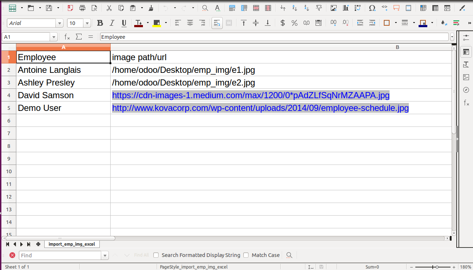Open the sidebar Navigator panel
The image size is (473, 270).
466,90
